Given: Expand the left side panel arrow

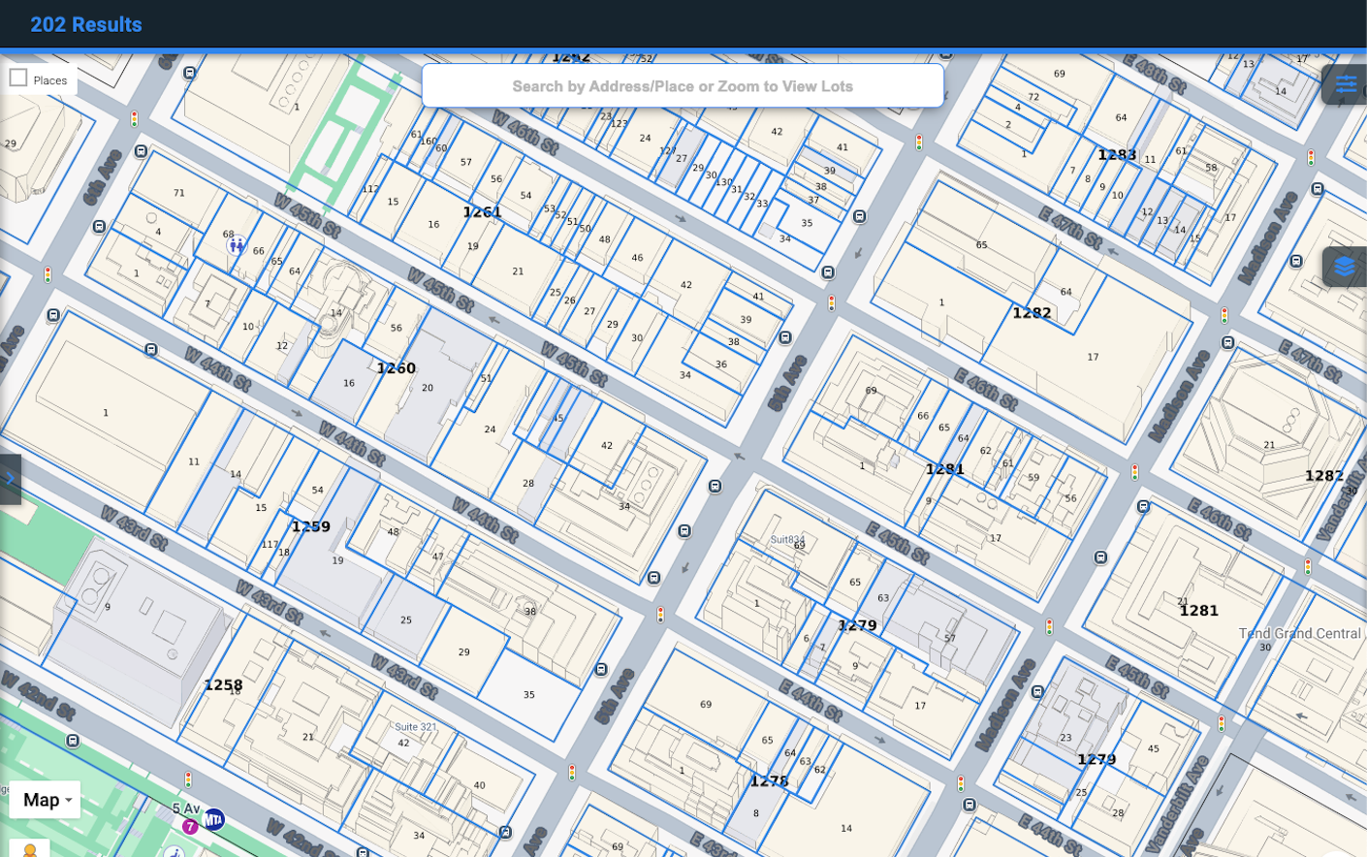Looking at the screenshot, I should (x=10, y=479).
